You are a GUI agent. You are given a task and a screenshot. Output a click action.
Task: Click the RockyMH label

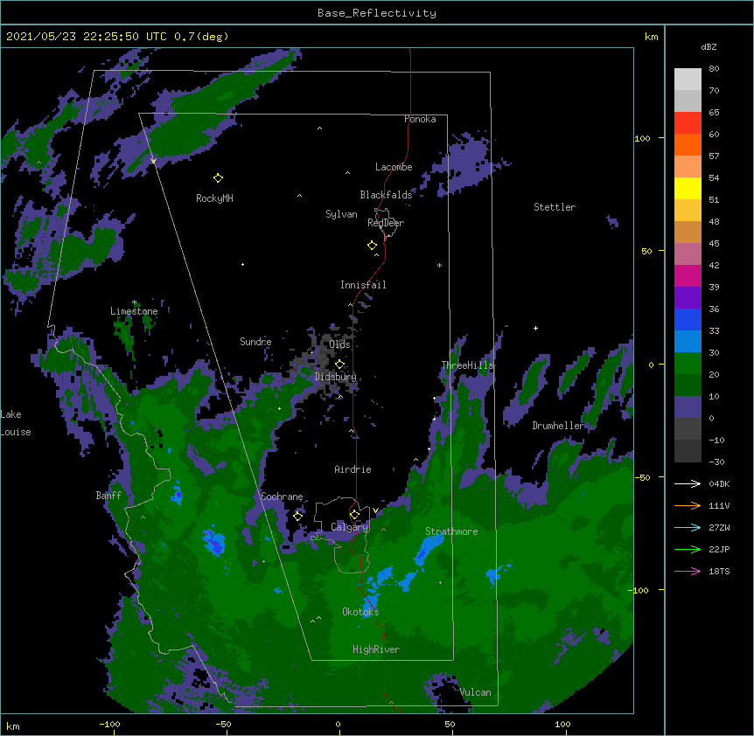pos(214,198)
